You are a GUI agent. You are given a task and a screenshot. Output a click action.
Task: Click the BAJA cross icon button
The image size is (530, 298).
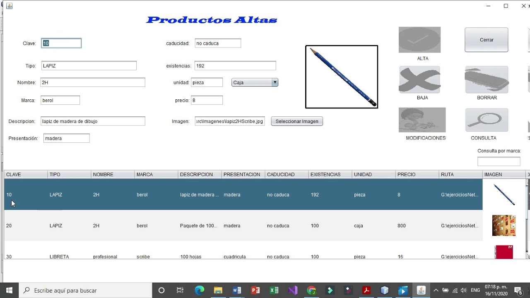click(x=419, y=79)
